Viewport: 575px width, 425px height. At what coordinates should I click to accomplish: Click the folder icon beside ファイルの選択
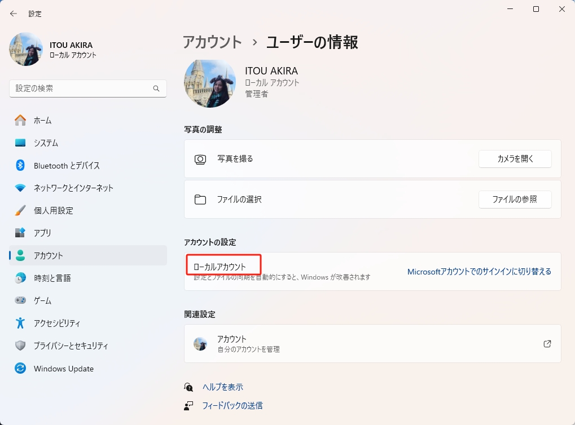click(200, 200)
